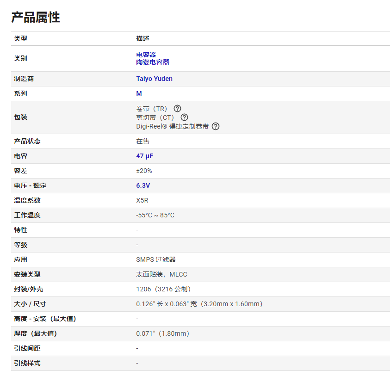Select the X5R temperature coefficient value
This screenshot has height=376, width=390.
142,200
